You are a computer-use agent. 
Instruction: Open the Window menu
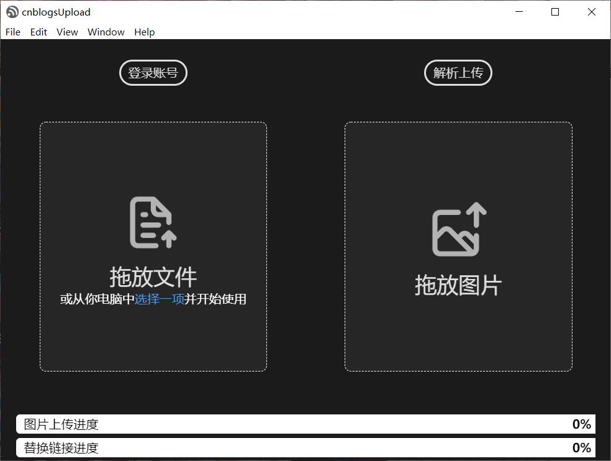(106, 32)
